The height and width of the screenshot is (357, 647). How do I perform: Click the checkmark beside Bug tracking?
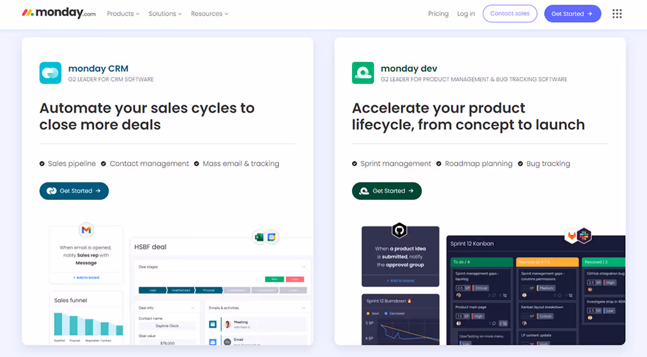520,164
